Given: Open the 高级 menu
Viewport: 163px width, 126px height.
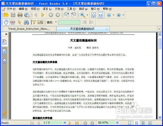Looking at the screenshot, I should tap(83, 9).
